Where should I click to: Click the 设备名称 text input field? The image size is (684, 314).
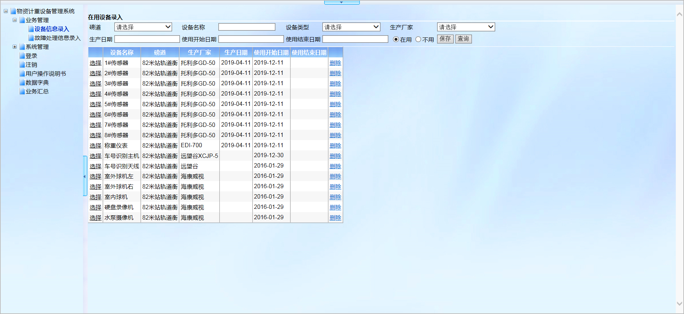247,27
